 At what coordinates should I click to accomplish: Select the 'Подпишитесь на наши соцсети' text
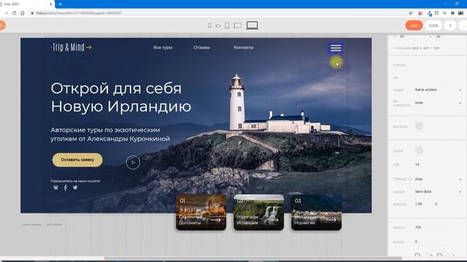pyautogui.click(x=75, y=181)
